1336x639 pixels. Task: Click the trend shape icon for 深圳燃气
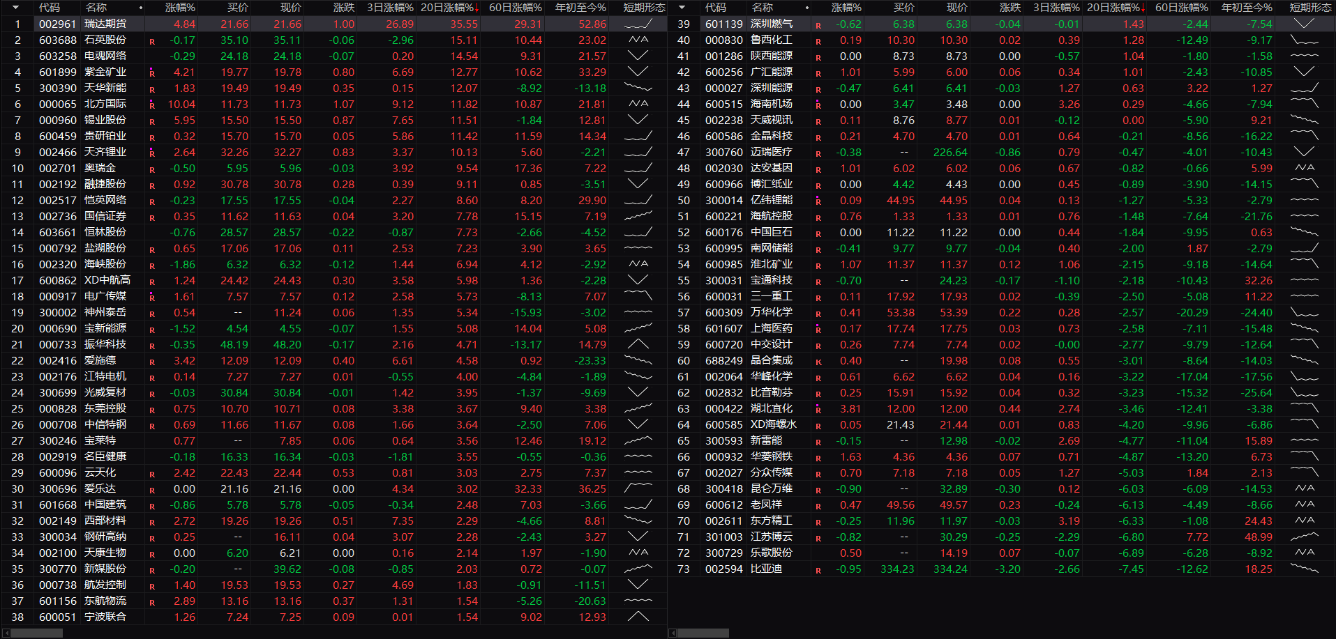pyautogui.click(x=1303, y=24)
